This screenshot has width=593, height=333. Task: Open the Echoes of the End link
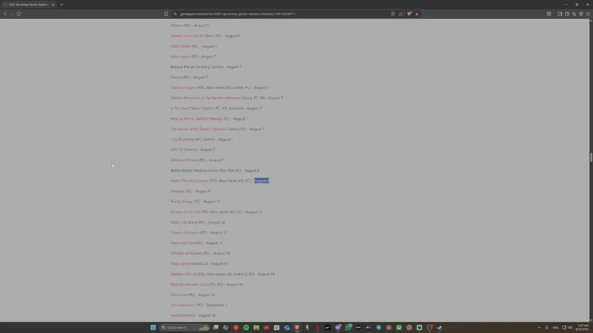pos(185,212)
